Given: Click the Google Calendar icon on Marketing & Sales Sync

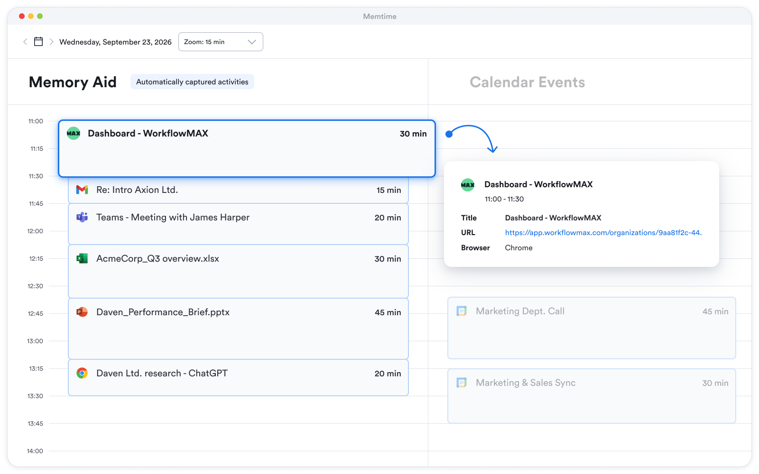Looking at the screenshot, I should click(x=462, y=383).
